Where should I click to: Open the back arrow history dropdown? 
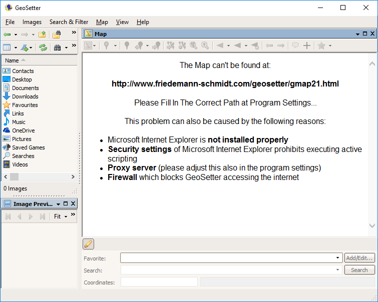(16, 34)
